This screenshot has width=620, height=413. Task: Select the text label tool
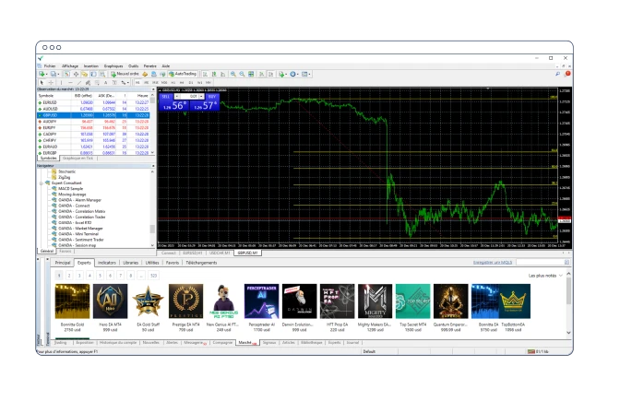[114, 83]
